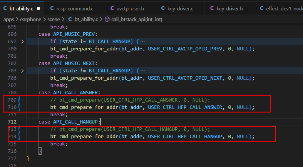Click the C icon on effect_dev1_node tab

pyautogui.click(x=262, y=8)
